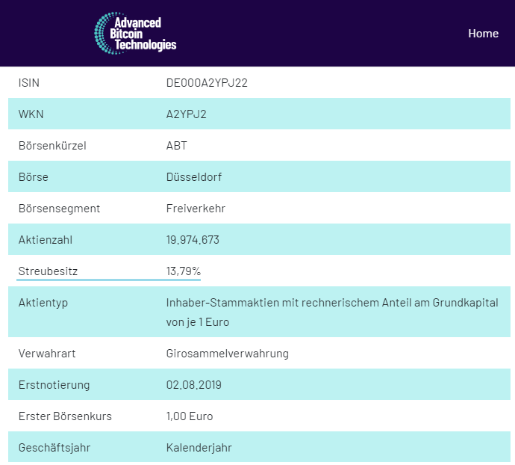Click the share count 19.974.673
The image size is (515, 465).
(193, 240)
